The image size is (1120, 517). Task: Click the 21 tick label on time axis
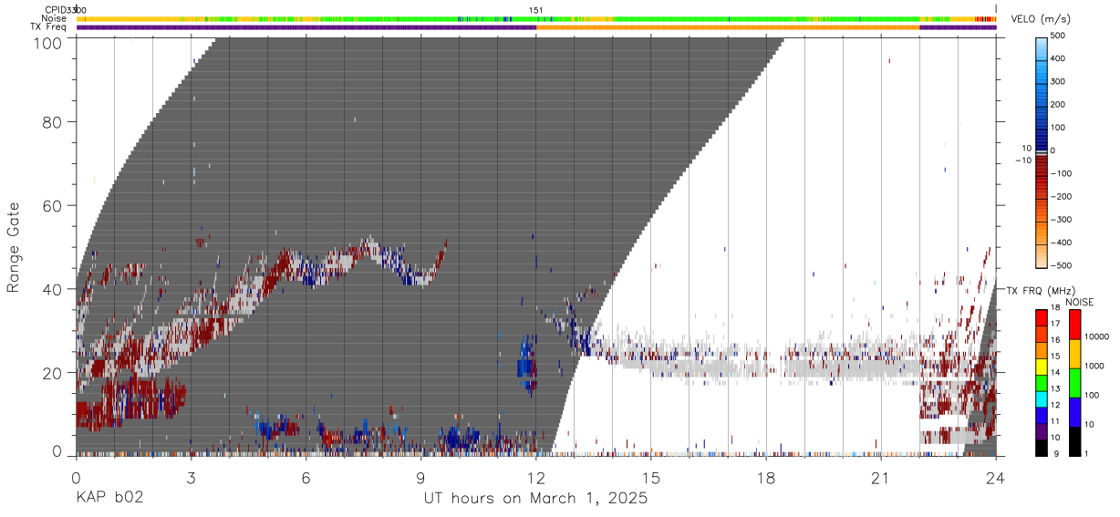(881, 477)
